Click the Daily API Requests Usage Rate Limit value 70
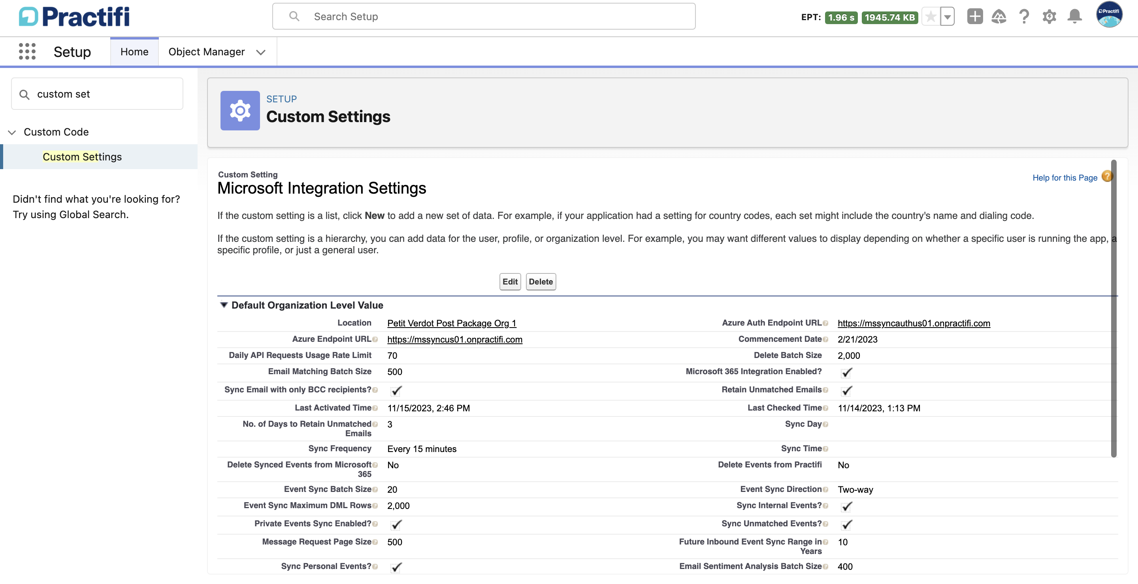The width and height of the screenshot is (1138, 584). pos(392,356)
